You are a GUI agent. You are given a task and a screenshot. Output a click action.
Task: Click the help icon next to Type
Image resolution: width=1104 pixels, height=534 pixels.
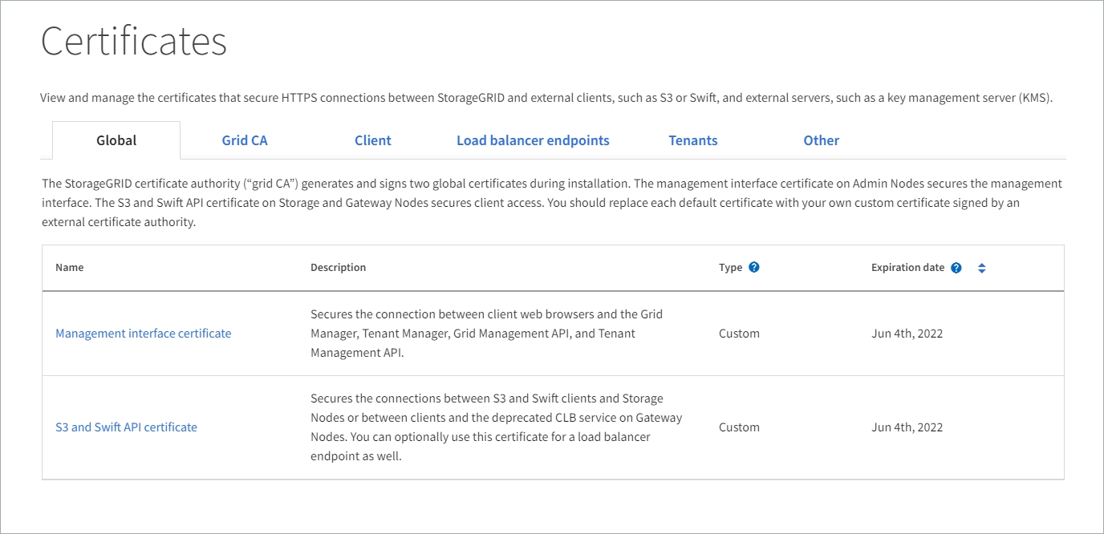(x=754, y=268)
